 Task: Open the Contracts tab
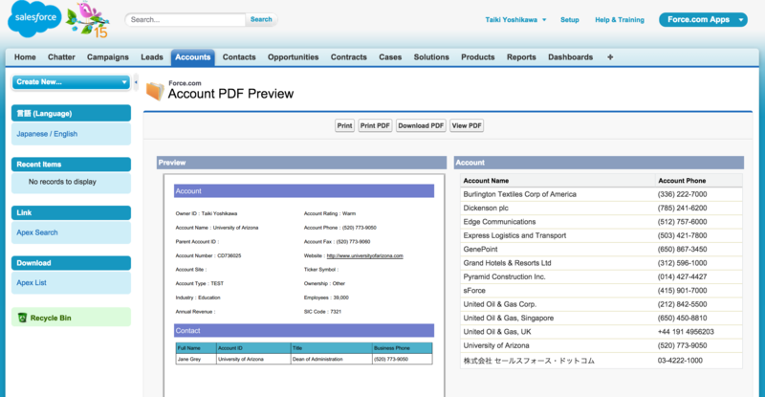(348, 57)
